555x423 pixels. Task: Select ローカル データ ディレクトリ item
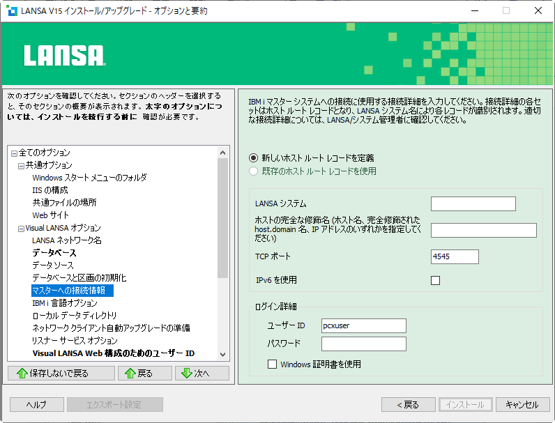[75, 316]
